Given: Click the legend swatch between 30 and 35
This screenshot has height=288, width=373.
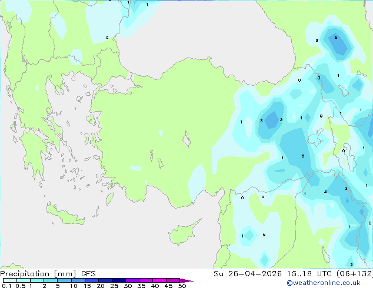Looking at the screenshot, I should [x=132, y=280].
